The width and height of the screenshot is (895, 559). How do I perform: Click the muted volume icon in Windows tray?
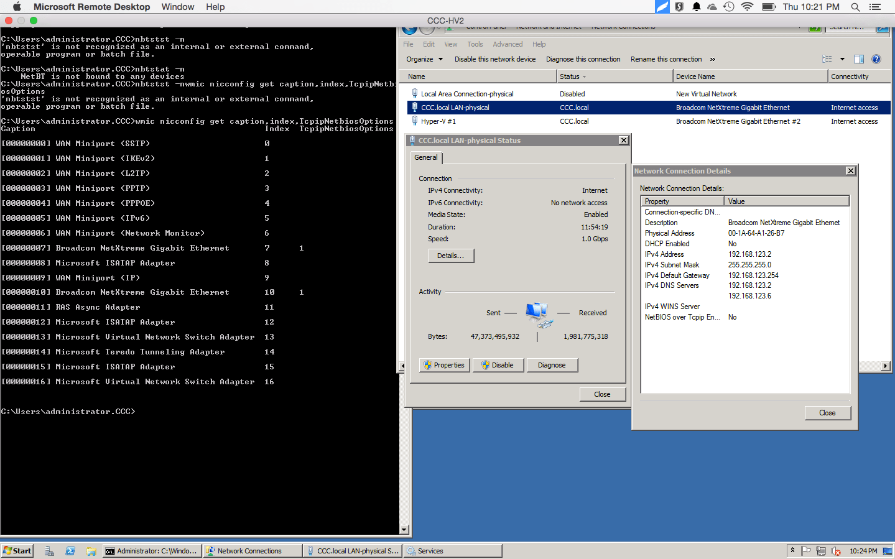tap(836, 551)
